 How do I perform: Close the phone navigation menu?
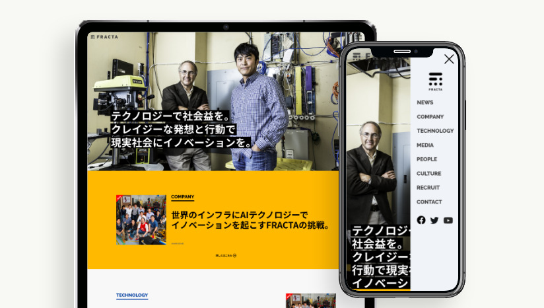click(x=449, y=59)
